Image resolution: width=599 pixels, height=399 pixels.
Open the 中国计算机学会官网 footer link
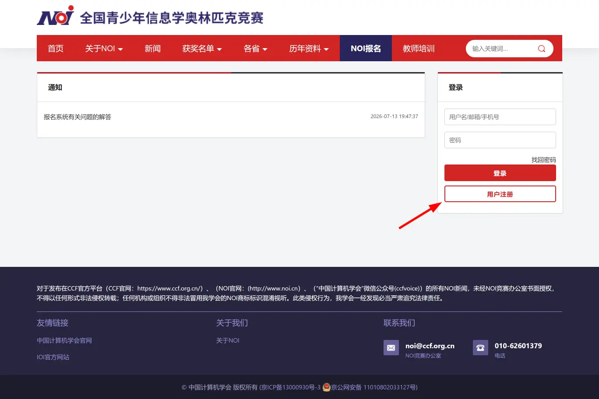64,340
